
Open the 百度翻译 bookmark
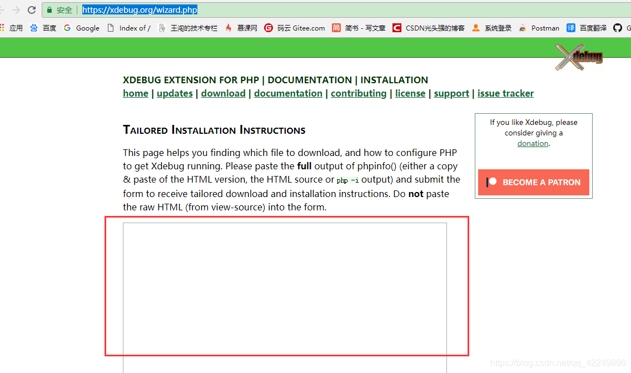(587, 28)
